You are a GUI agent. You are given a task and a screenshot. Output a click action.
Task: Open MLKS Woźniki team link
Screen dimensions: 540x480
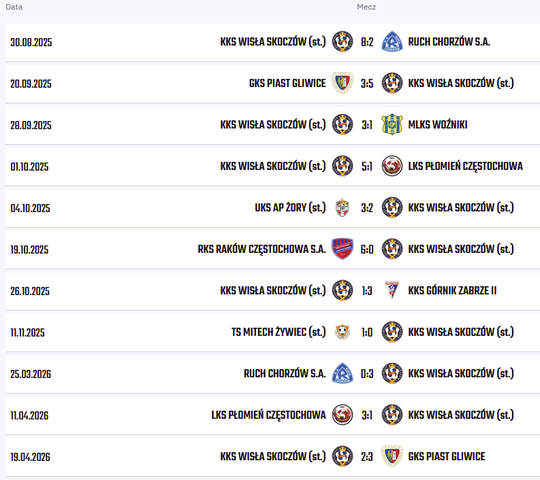tap(438, 125)
